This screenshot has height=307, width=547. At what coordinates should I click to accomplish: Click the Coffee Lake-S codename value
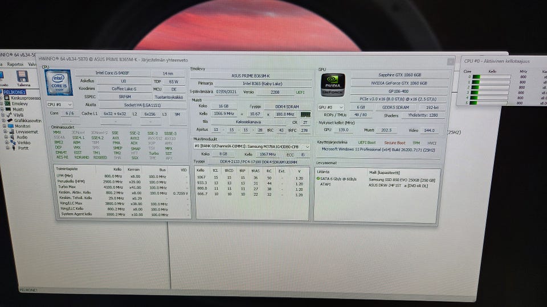pyautogui.click(x=124, y=89)
